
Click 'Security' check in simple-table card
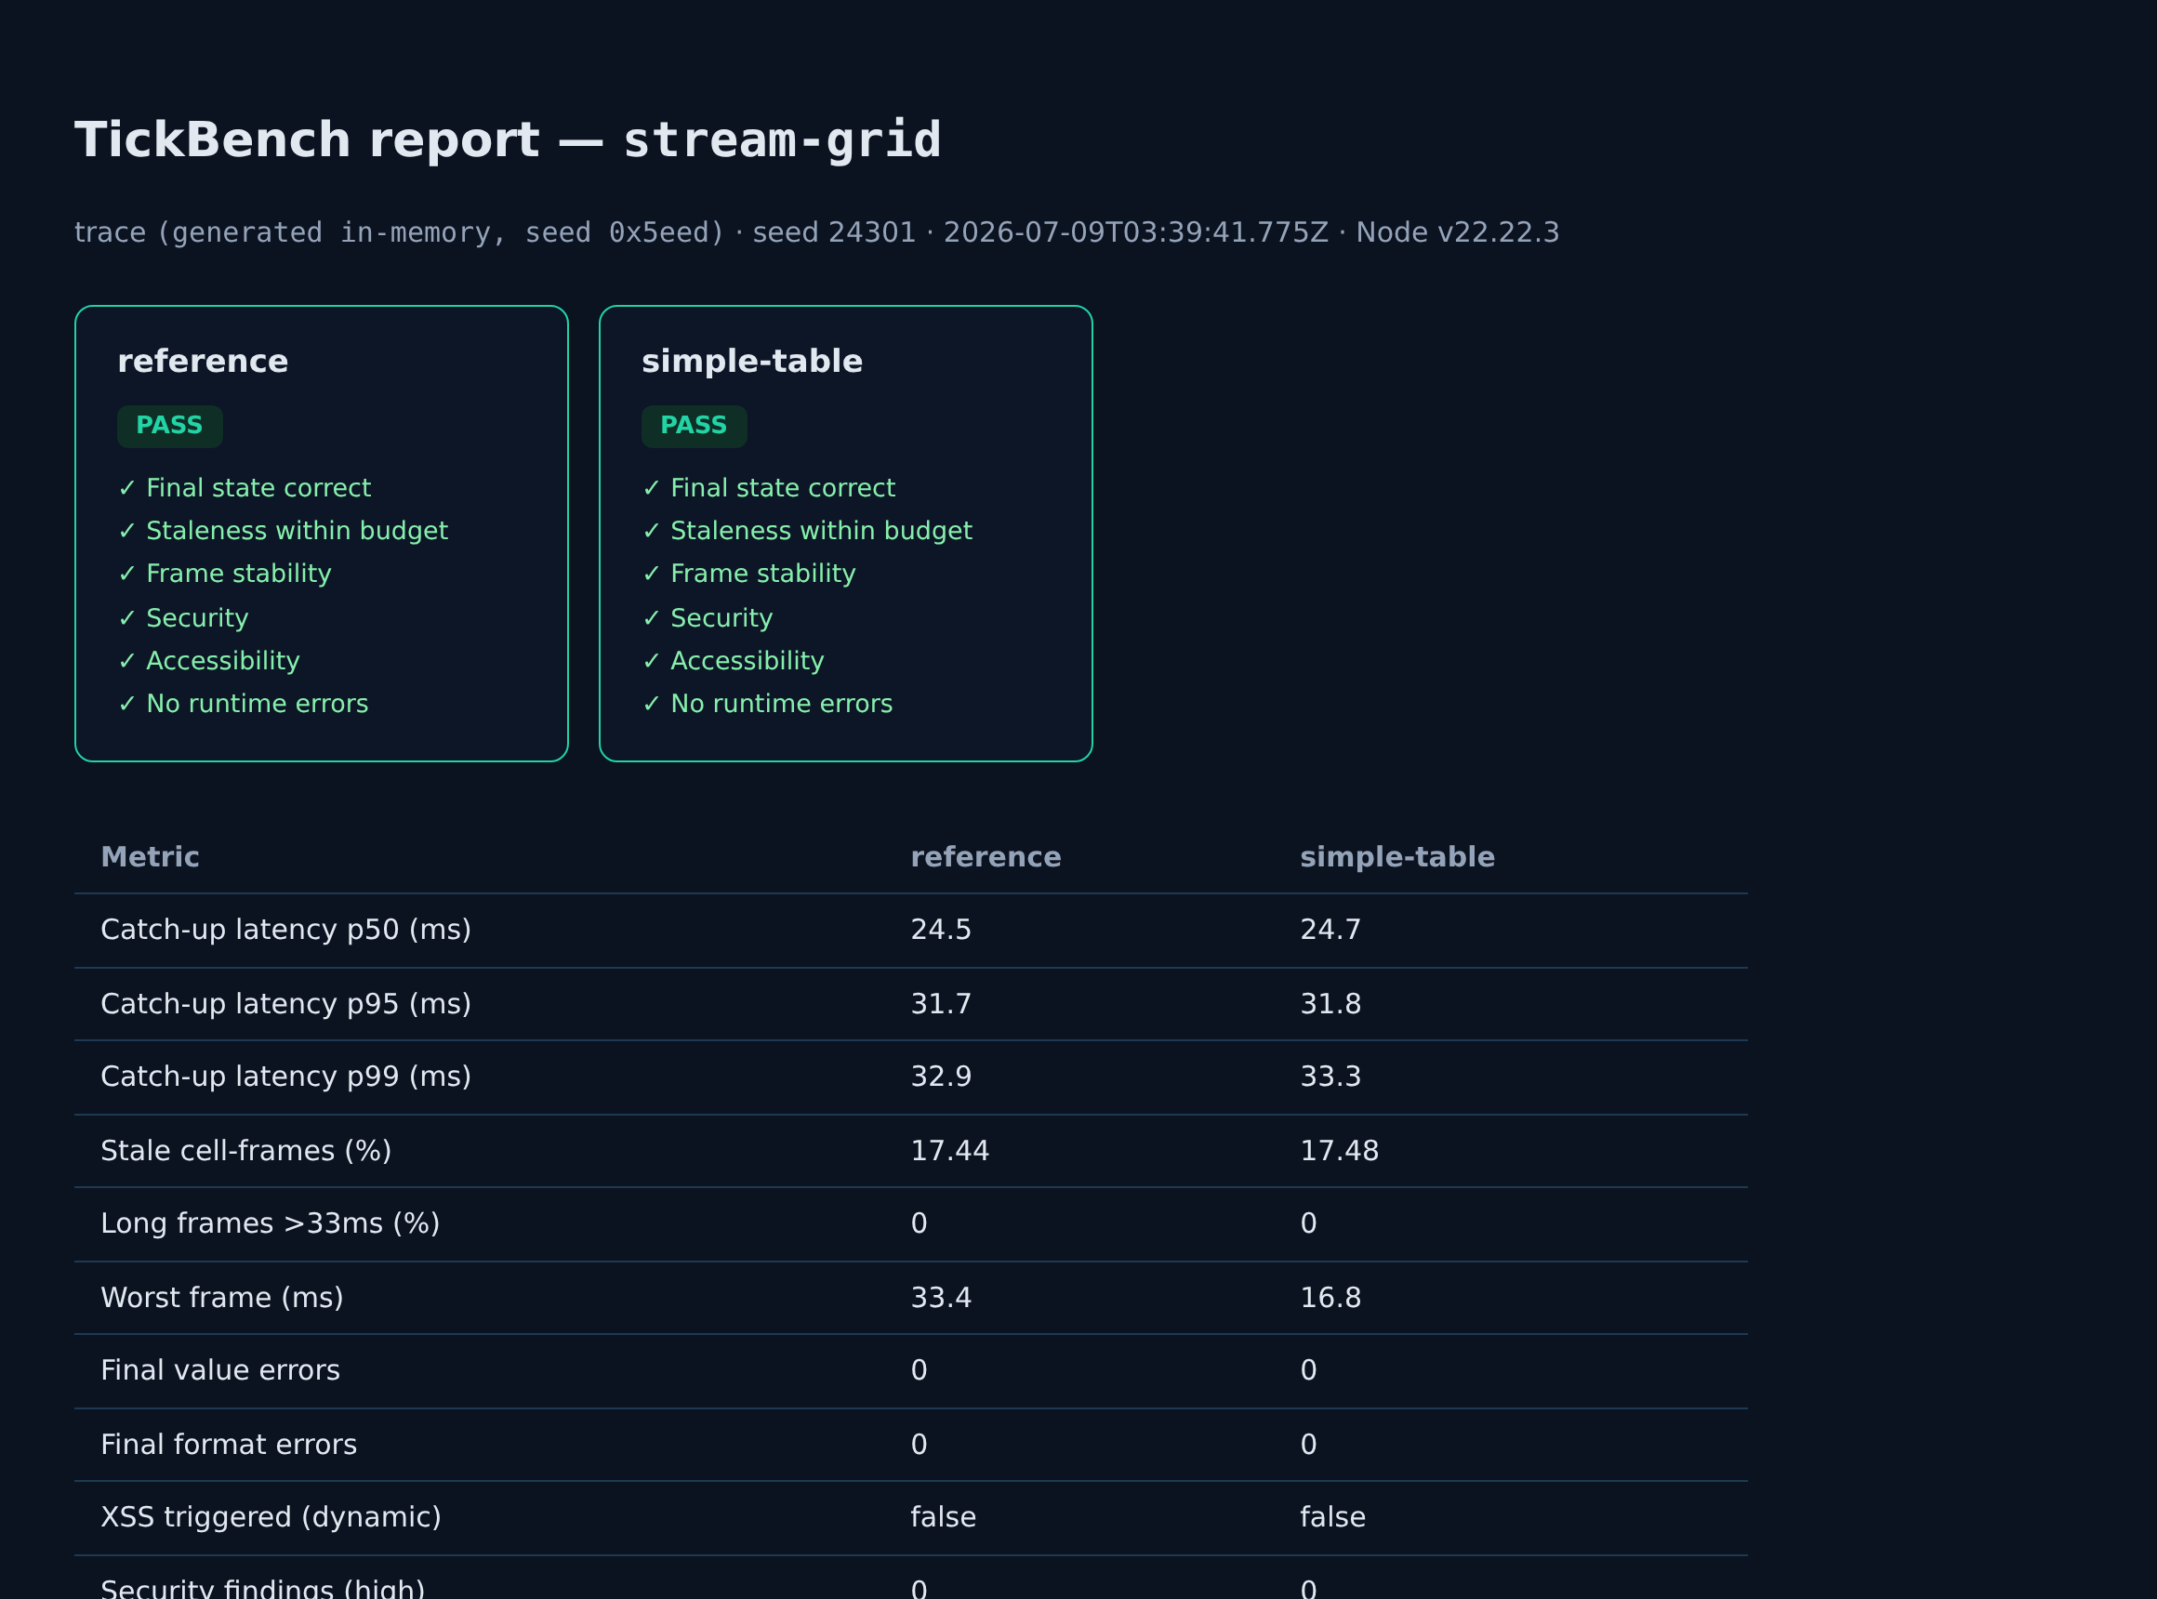click(708, 617)
